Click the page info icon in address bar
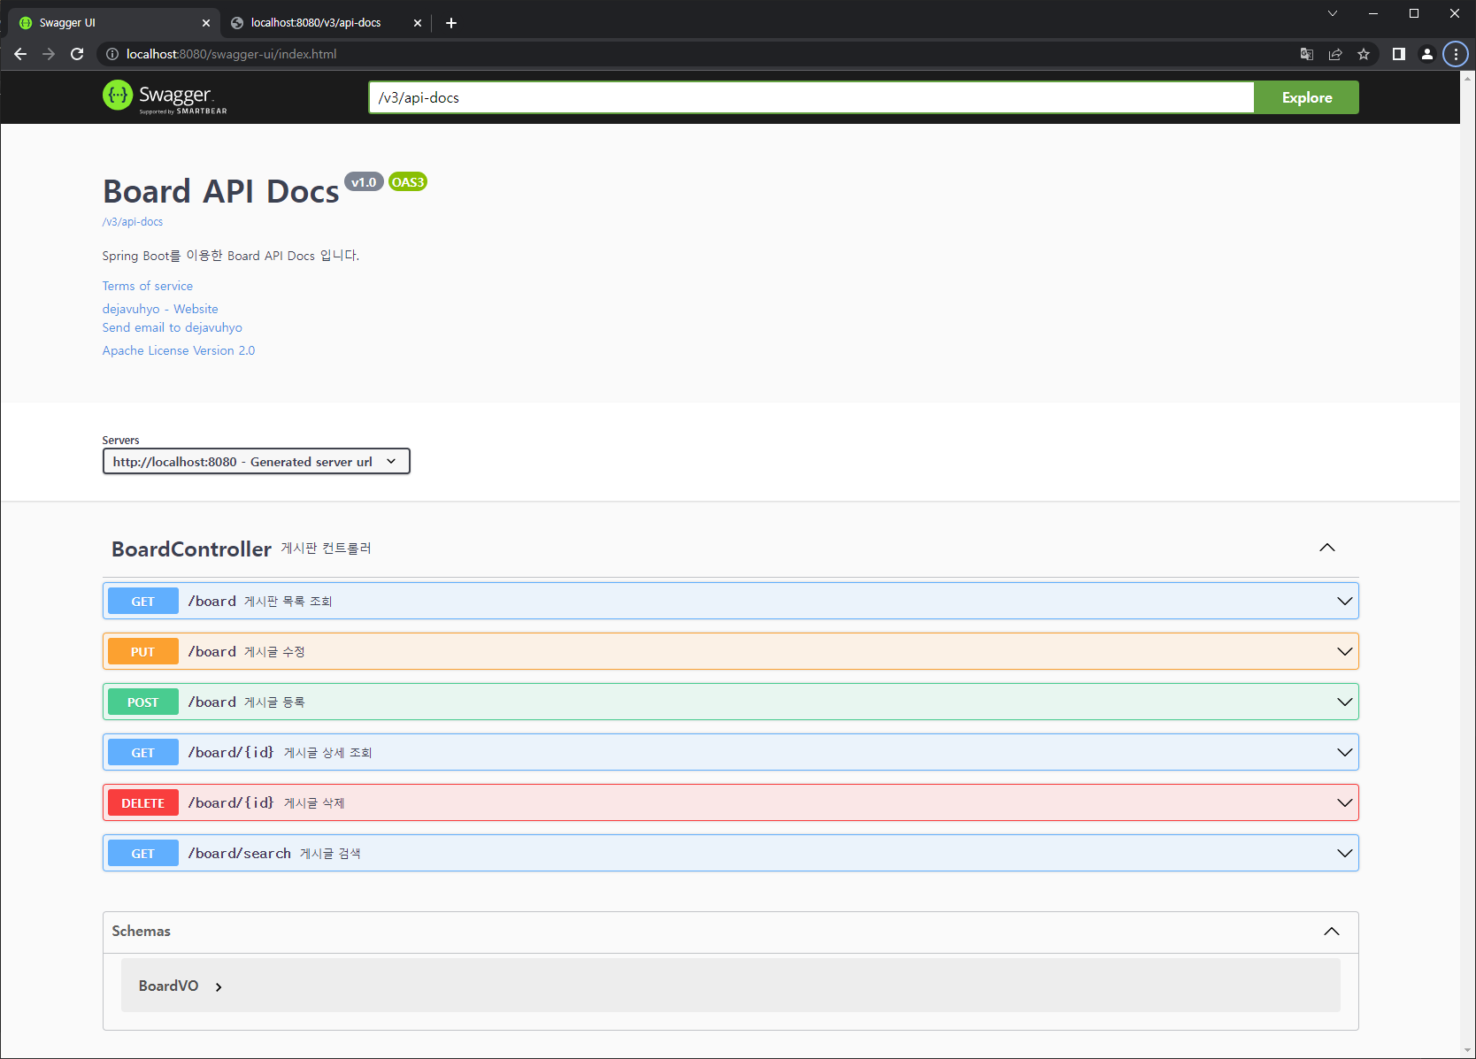The height and width of the screenshot is (1059, 1476). (112, 54)
